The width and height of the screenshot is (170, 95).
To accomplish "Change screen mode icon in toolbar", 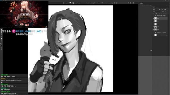I will click(1, 49).
